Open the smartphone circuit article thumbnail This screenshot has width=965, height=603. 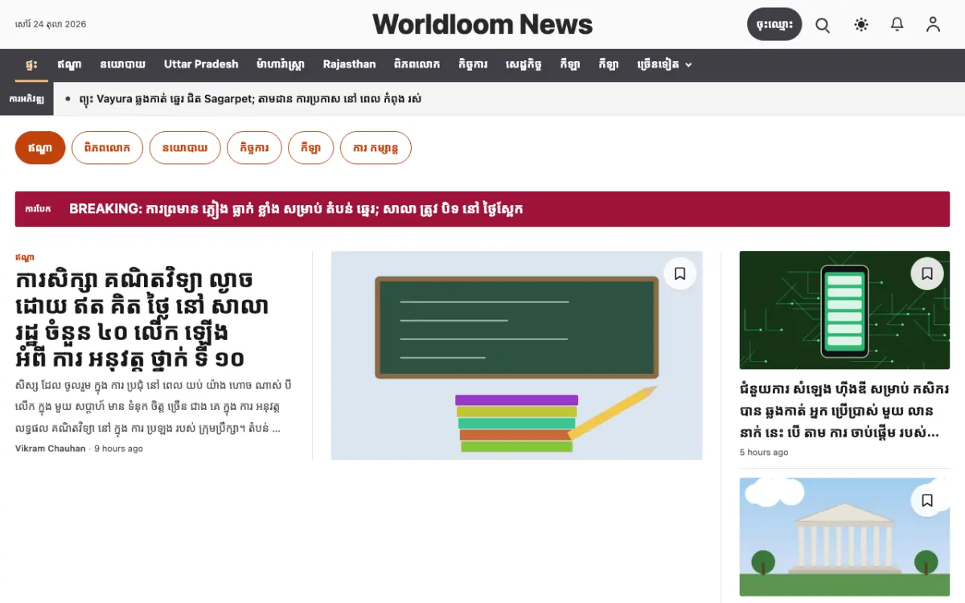(x=844, y=310)
